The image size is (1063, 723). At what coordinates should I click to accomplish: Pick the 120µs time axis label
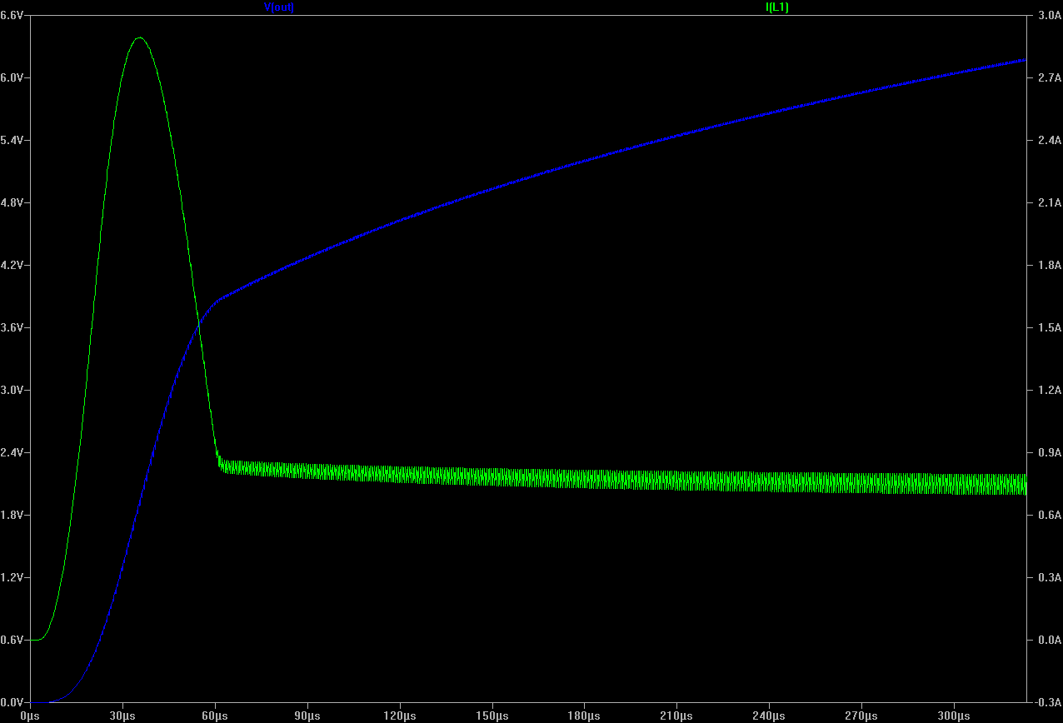pyautogui.click(x=400, y=716)
